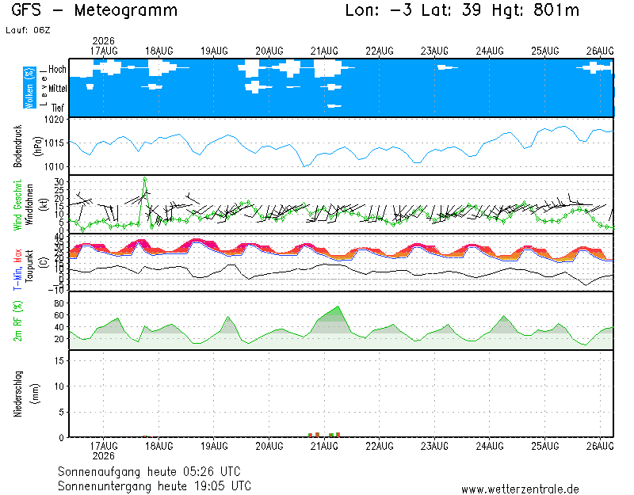The image size is (634, 495).
Task: Click the 'GFS - Meteogramm' title
Action: 94,10
